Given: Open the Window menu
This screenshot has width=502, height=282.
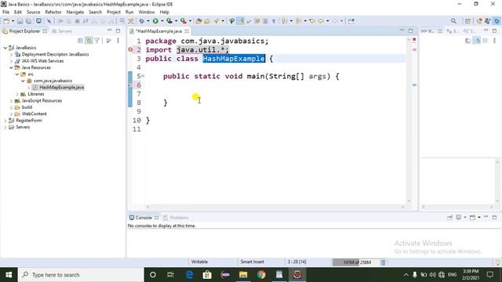Looking at the screenshot, I should [147, 12].
